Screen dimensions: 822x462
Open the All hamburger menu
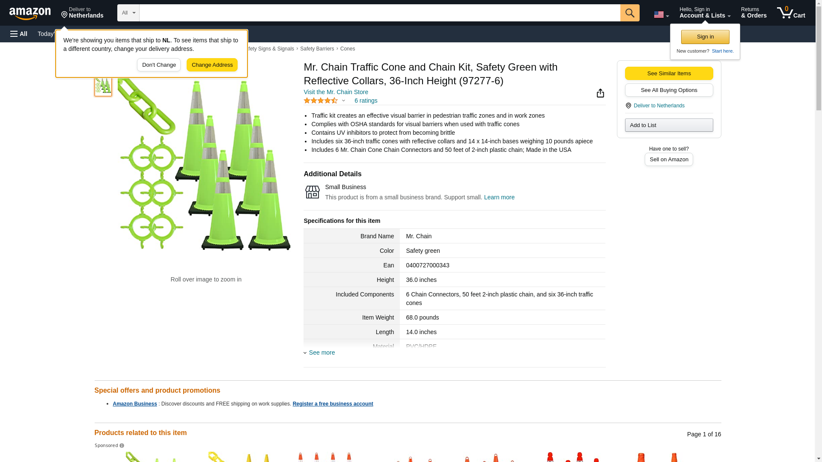pyautogui.click(x=19, y=34)
